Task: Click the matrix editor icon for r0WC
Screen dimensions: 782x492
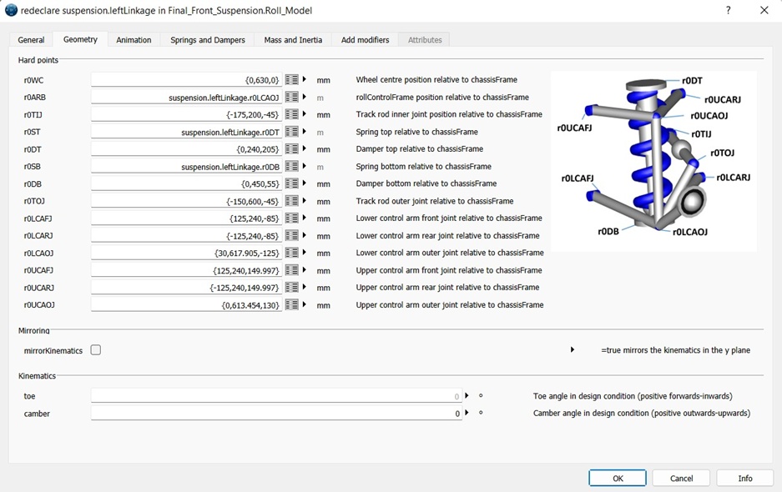Action: (291, 80)
